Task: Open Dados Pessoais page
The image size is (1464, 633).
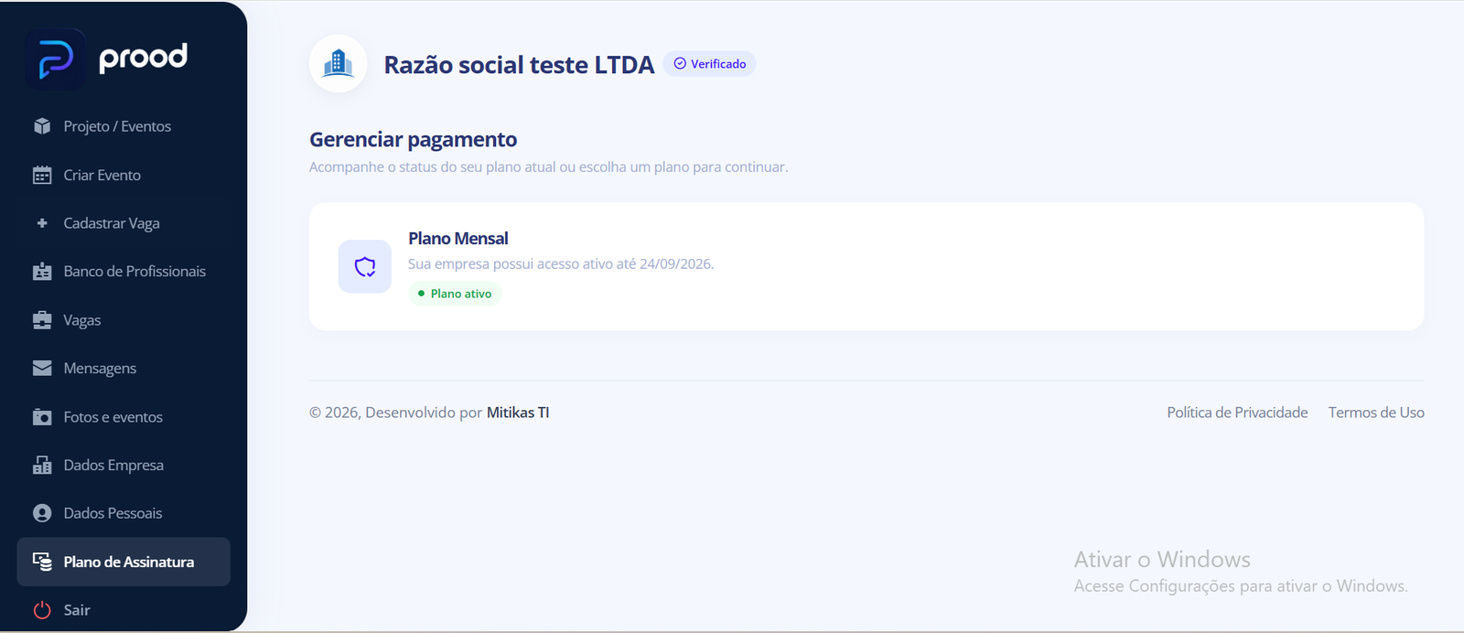Action: pyautogui.click(x=113, y=513)
